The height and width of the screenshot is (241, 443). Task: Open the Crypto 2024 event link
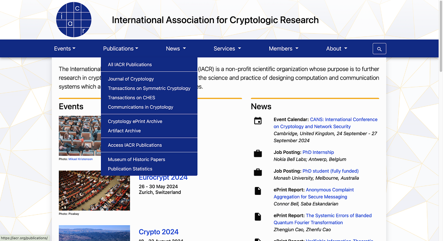click(x=159, y=232)
